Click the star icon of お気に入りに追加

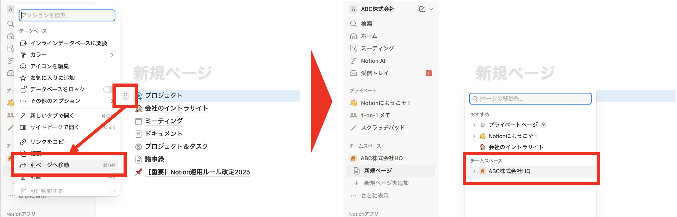[x=23, y=78]
